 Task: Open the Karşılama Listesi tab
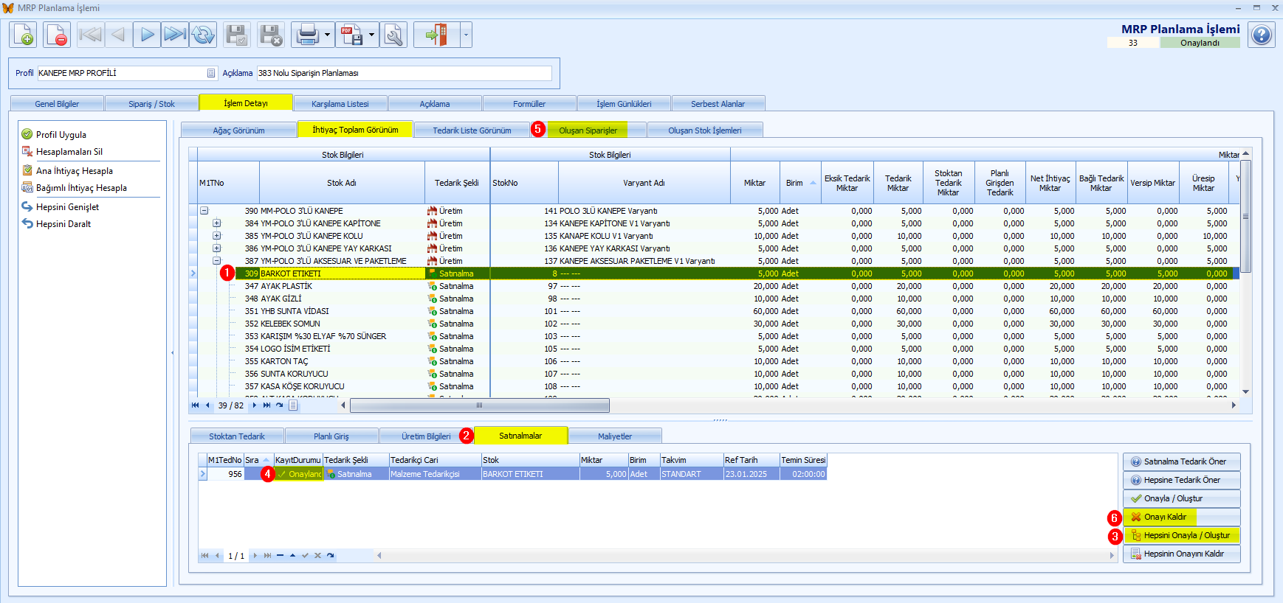pos(340,104)
